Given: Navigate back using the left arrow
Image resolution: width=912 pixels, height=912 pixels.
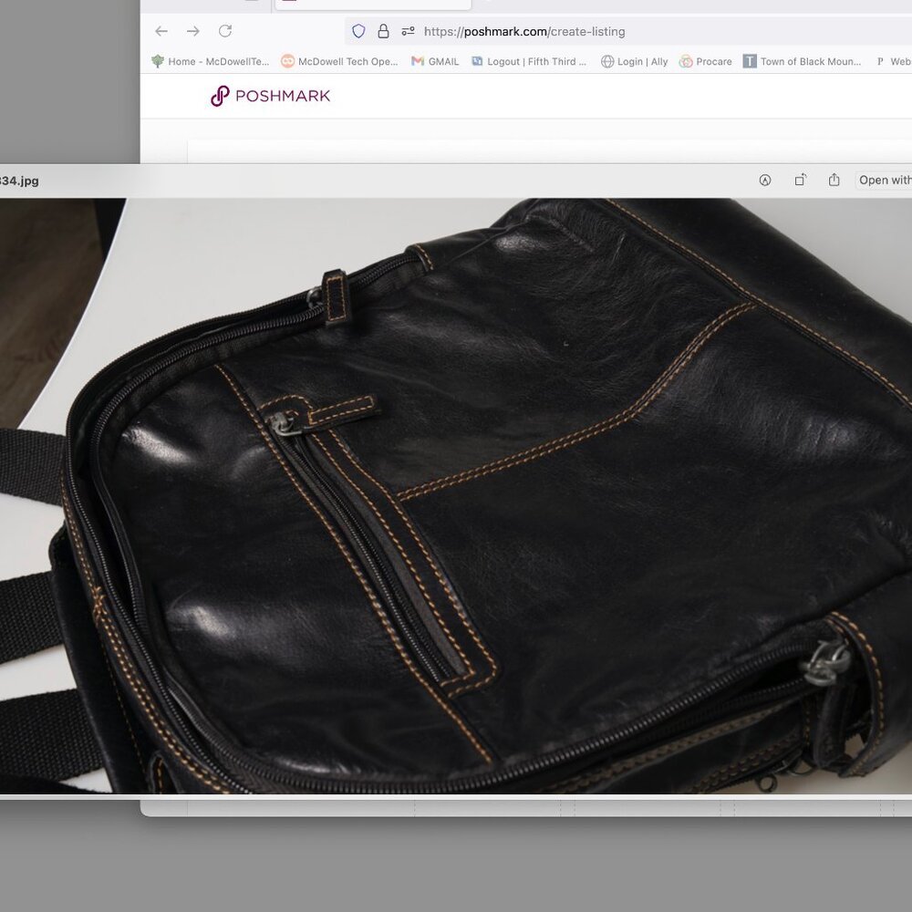Looking at the screenshot, I should pyautogui.click(x=161, y=31).
